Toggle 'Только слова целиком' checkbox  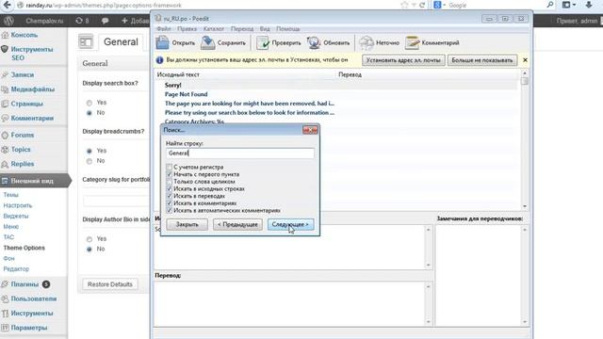(170, 182)
